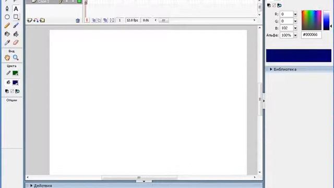Select the Text tool
Image resolution: width=334 pixels, height=188 pixels.
pyautogui.click(x=16, y=9)
